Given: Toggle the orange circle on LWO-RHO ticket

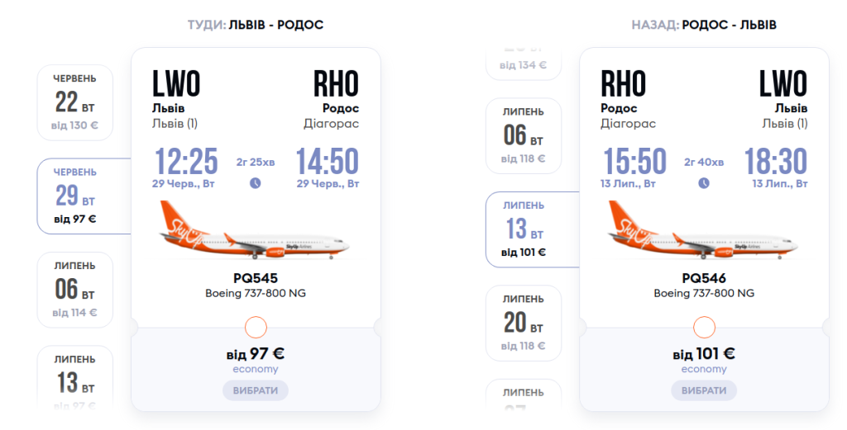Looking at the screenshot, I should tap(256, 328).
